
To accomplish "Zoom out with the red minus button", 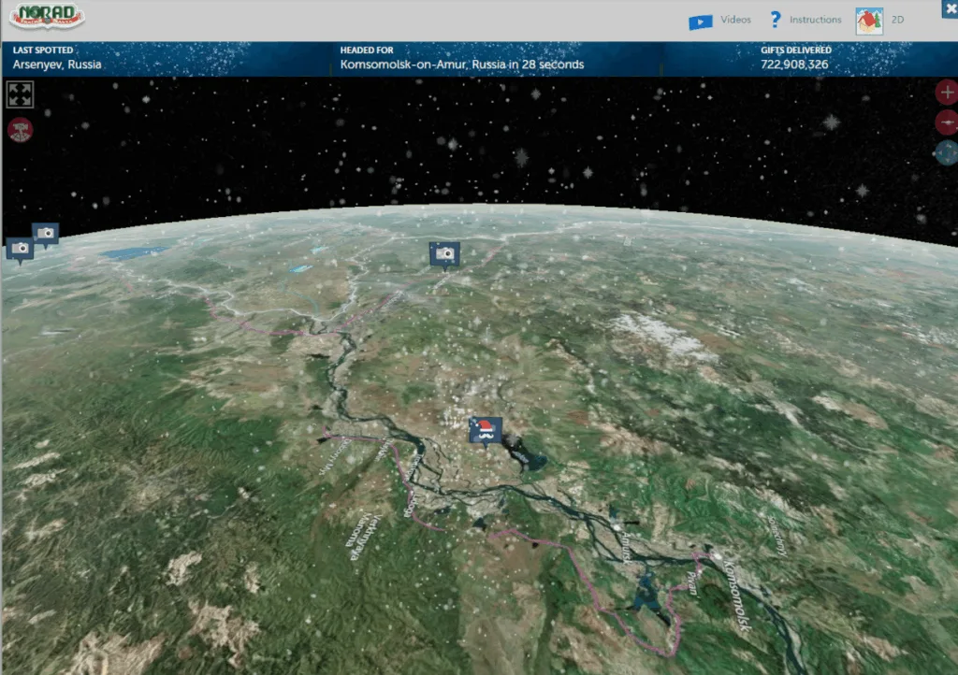I will 947,122.
